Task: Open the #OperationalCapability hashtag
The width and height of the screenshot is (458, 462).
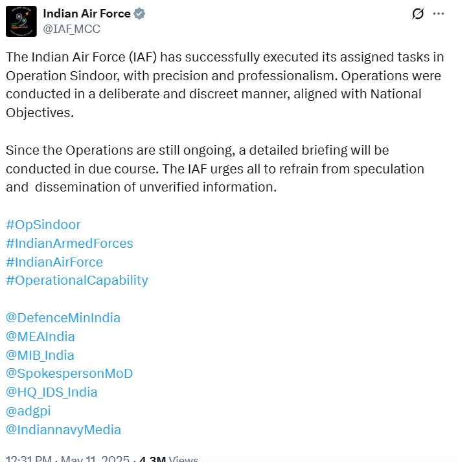Action: click(77, 281)
